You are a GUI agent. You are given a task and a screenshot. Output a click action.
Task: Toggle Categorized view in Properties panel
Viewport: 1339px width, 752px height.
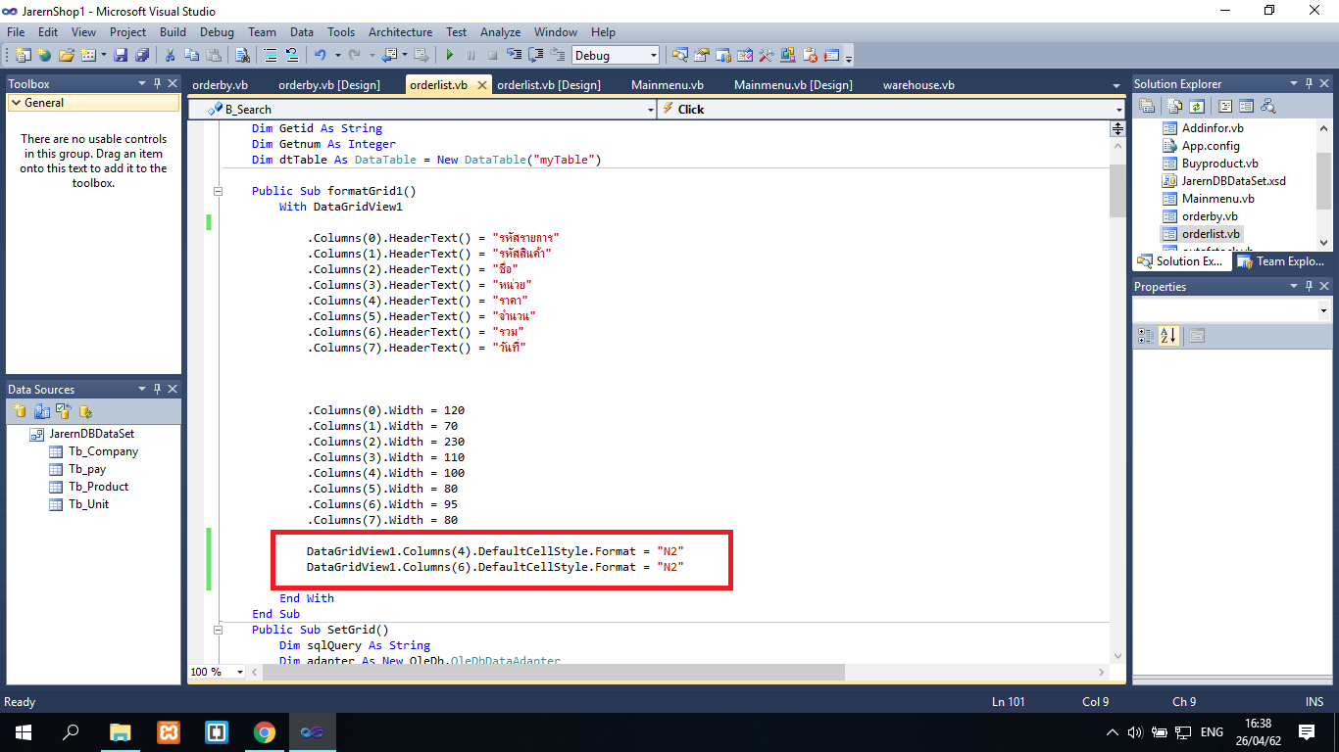click(x=1146, y=336)
